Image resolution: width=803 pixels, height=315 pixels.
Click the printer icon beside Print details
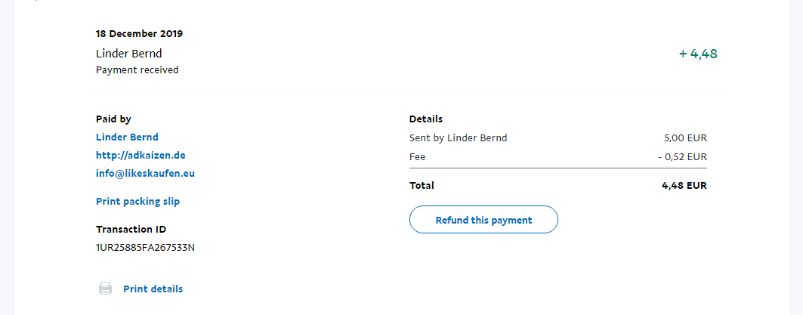coord(106,288)
